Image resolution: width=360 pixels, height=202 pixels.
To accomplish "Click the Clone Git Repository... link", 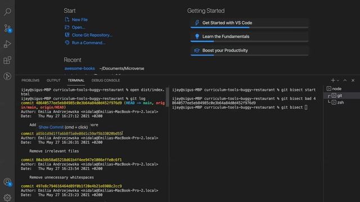I will [92, 35].
